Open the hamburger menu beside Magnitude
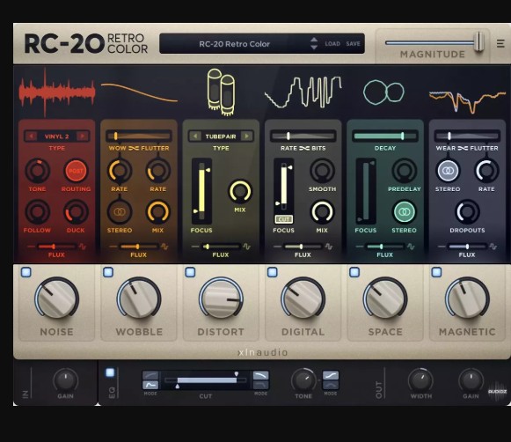Viewport: 511px width, 442px height. pyautogui.click(x=500, y=43)
